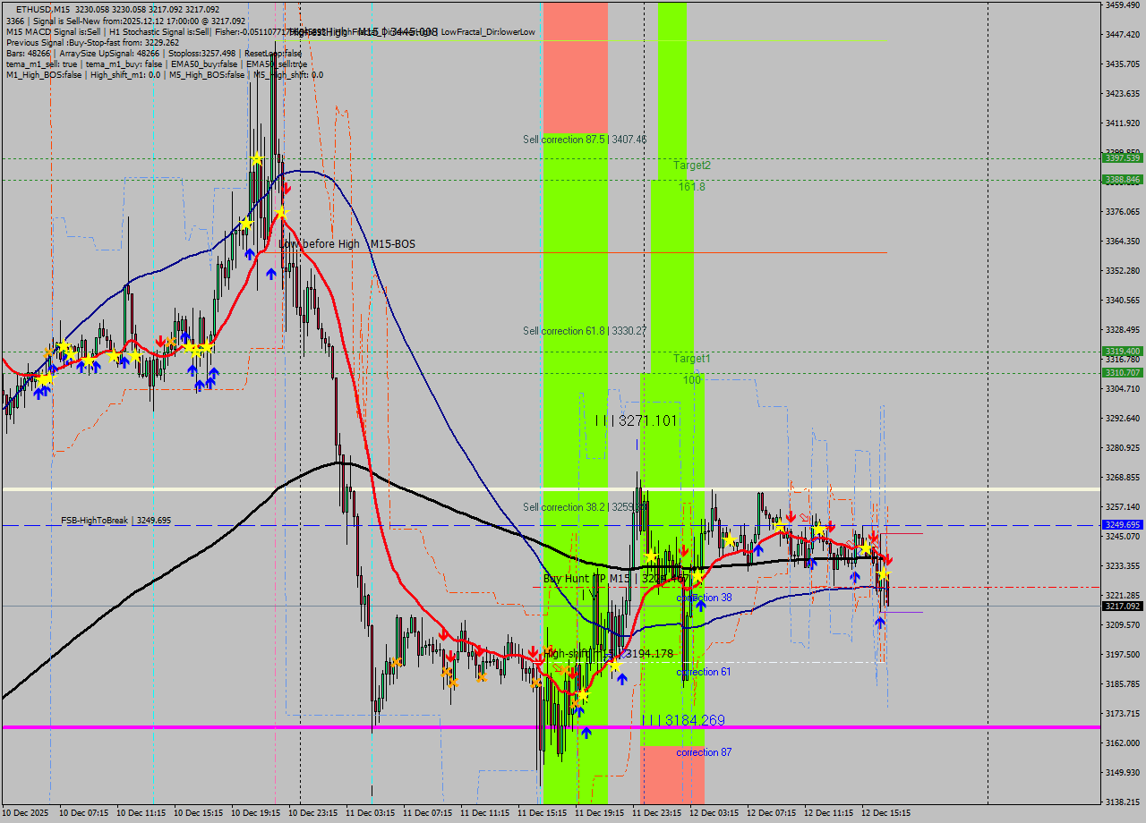Click the blue up arrow near the December 11 bottom
This screenshot has width=1146, height=823.
point(586,734)
